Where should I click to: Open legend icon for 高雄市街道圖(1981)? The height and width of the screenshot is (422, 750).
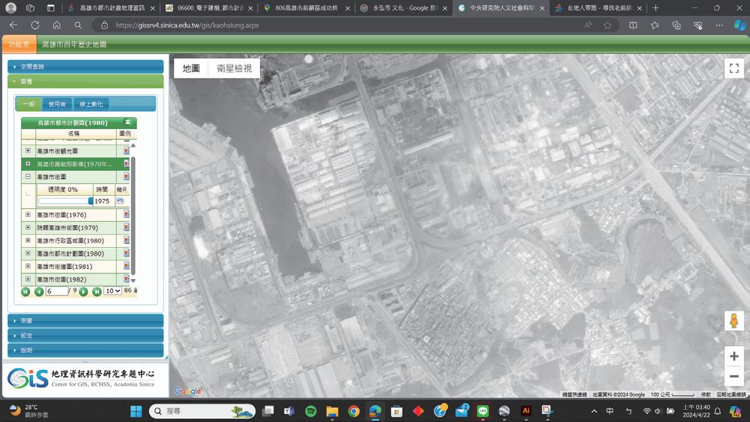tap(127, 266)
